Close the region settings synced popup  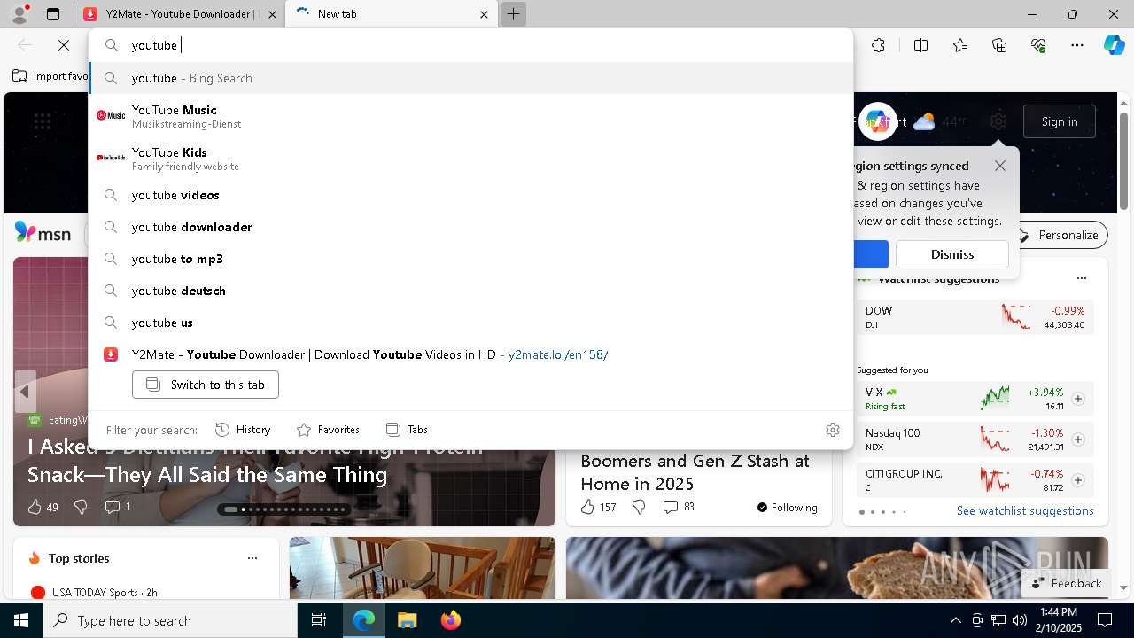1000,166
